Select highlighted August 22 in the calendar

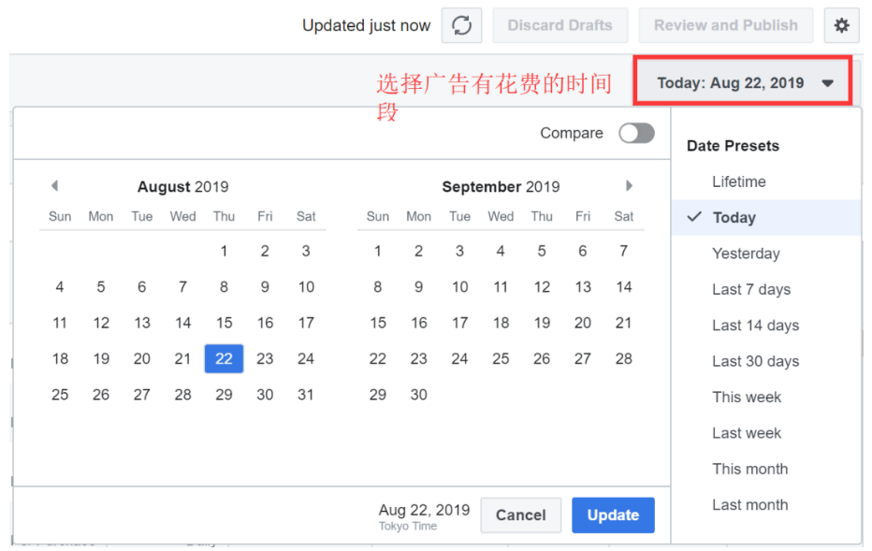224,358
